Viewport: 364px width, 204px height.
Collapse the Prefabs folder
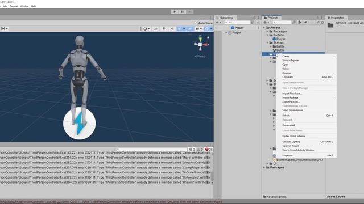pyautogui.click(x=267, y=35)
